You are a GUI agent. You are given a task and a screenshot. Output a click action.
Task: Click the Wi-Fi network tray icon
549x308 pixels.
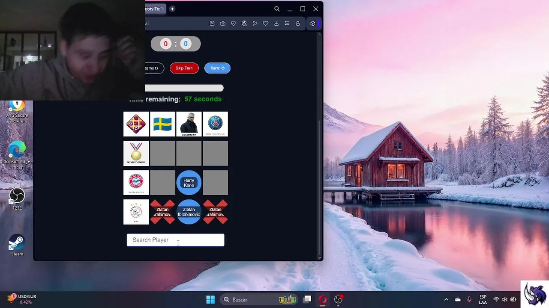click(496, 299)
